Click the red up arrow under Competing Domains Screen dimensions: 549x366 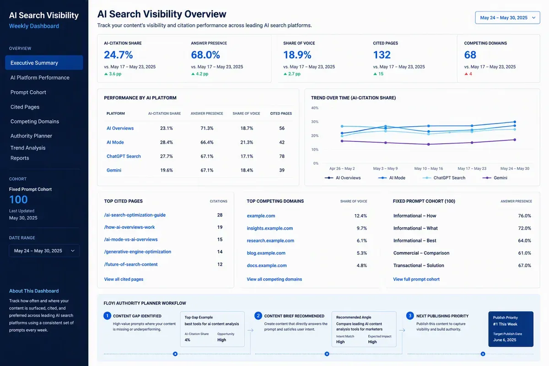pyautogui.click(x=466, y=74)
